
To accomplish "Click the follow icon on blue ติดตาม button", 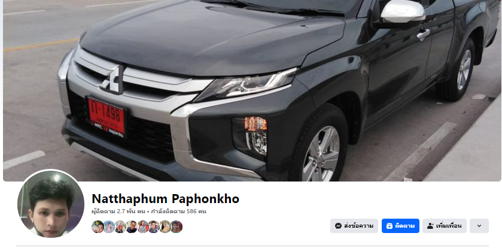I will (390, 226).
